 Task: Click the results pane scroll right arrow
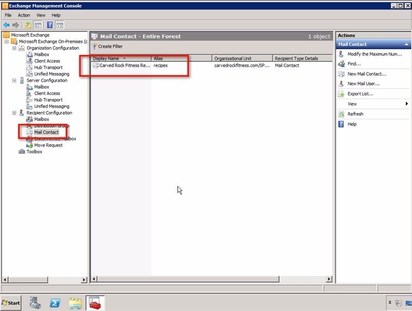[x=329, y=279]
